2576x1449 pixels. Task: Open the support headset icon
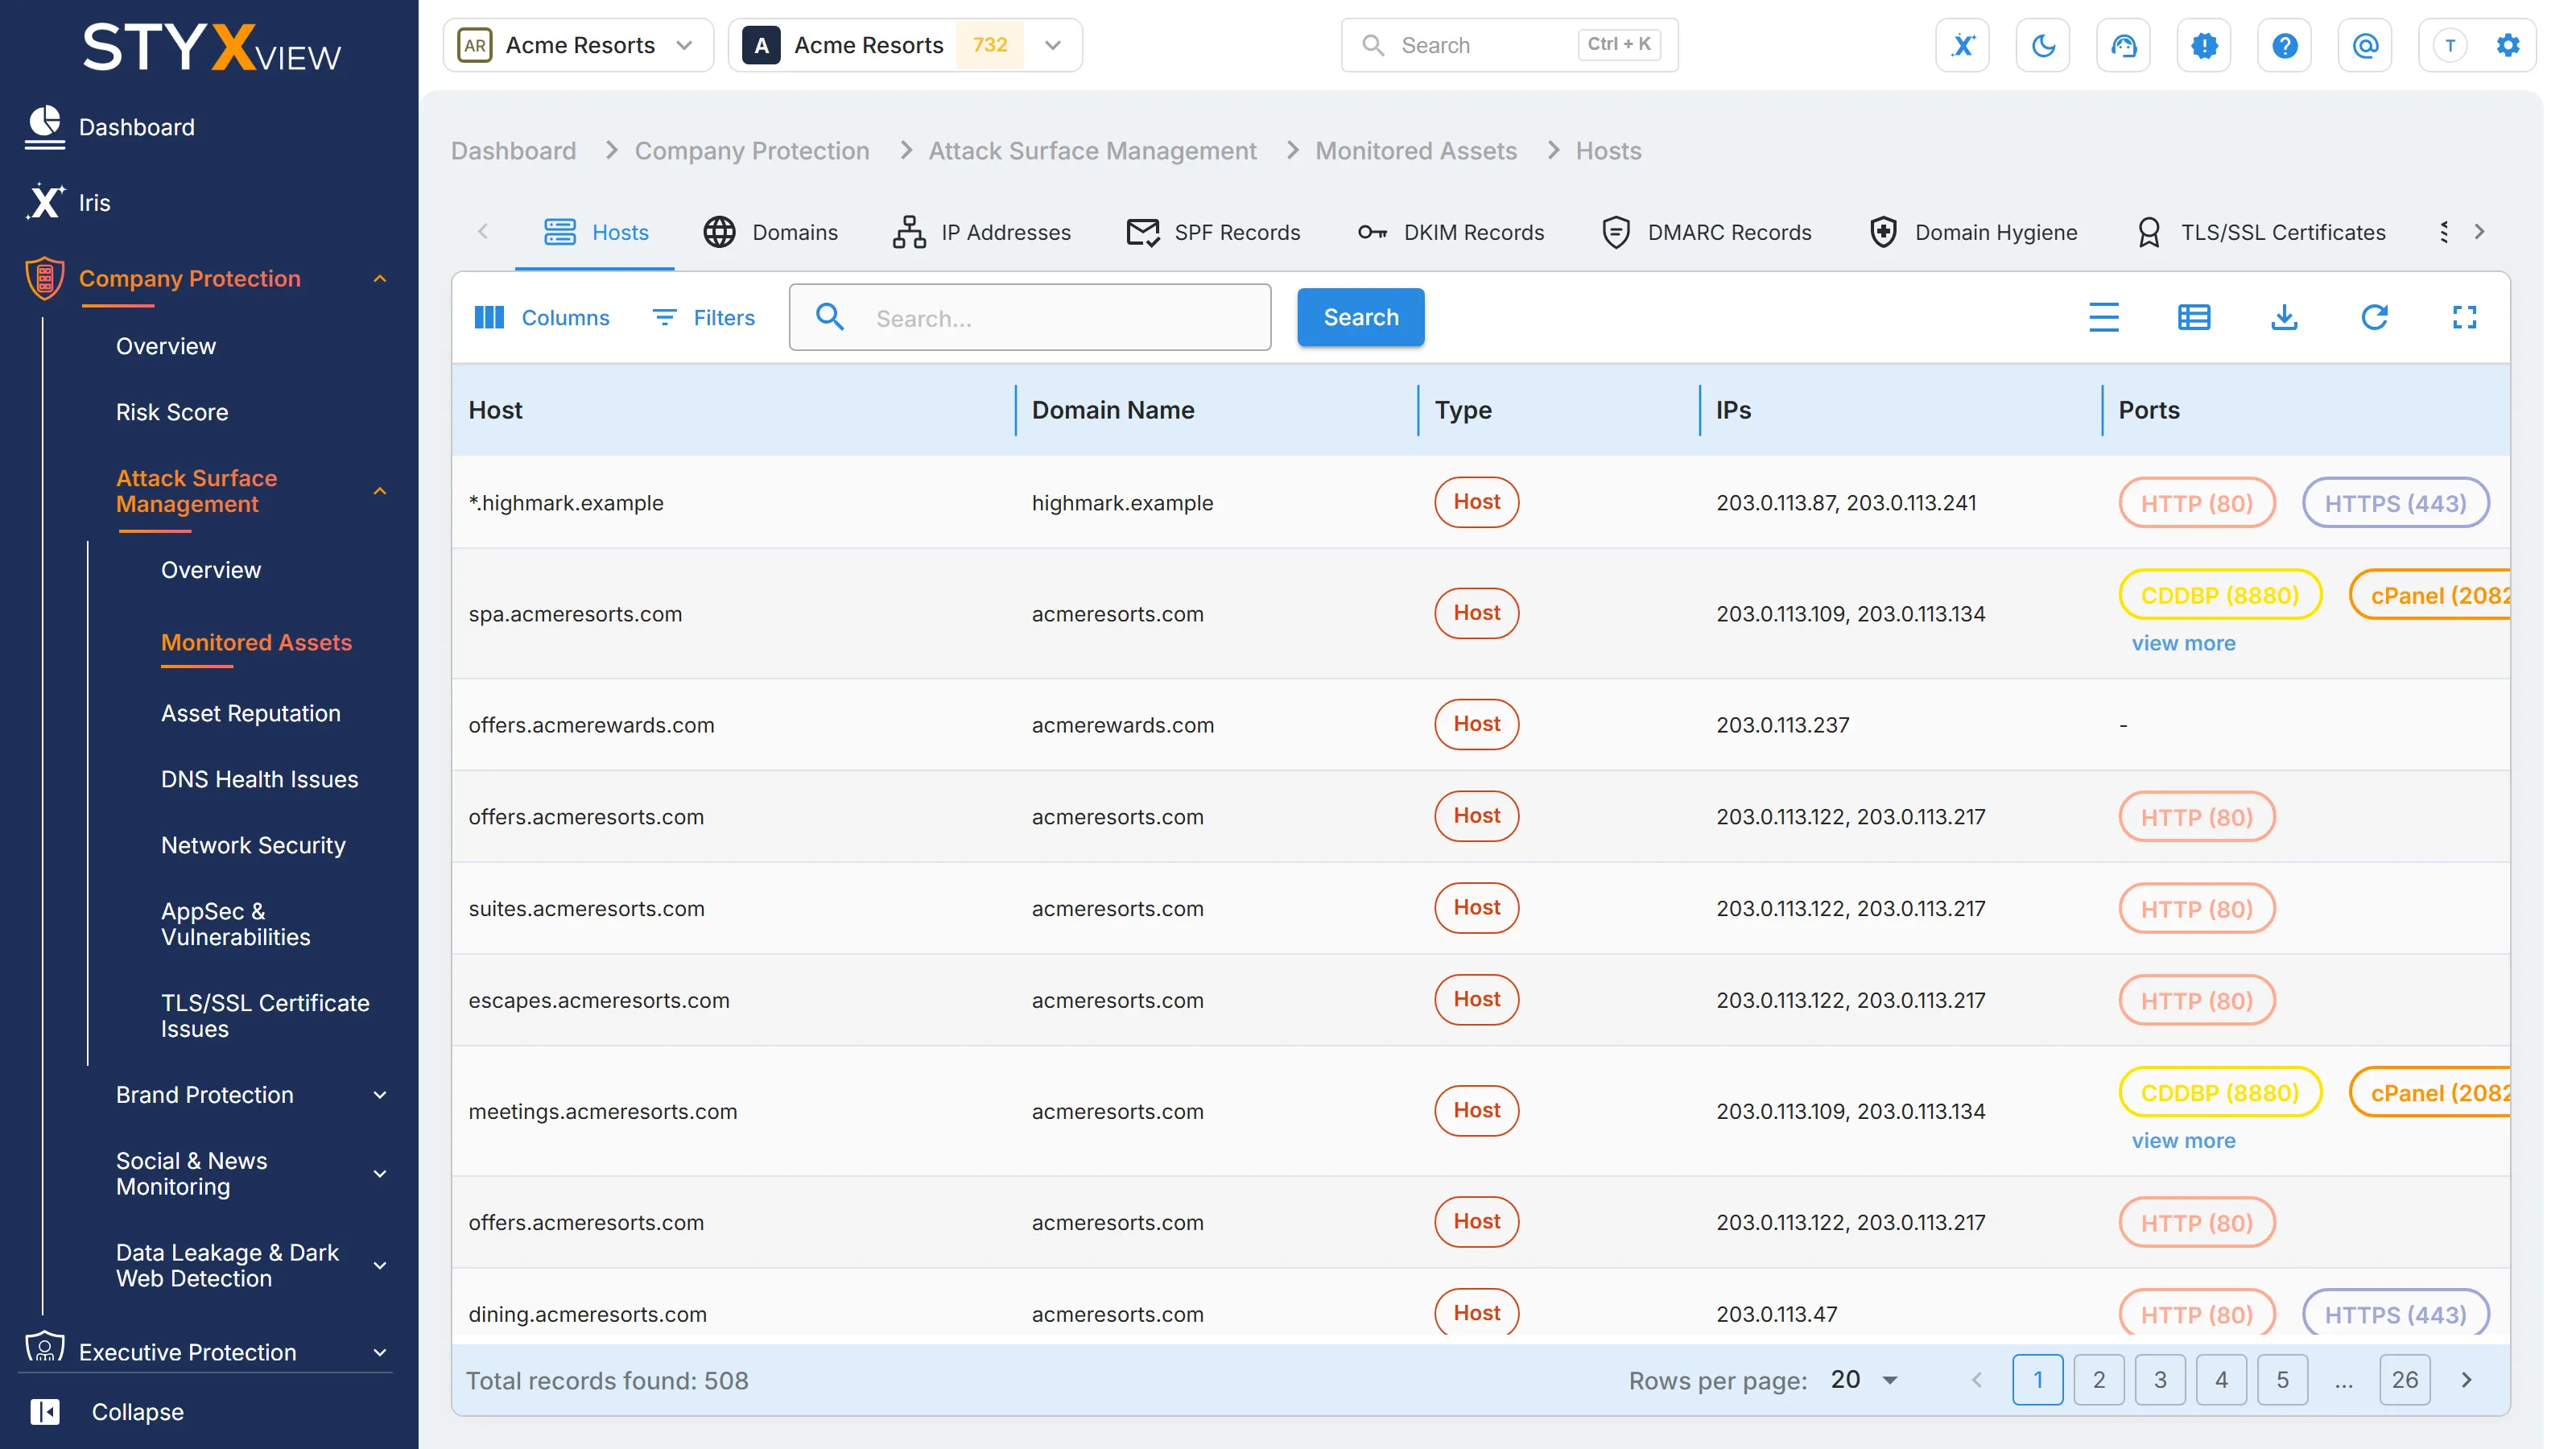click(2123, 45)
